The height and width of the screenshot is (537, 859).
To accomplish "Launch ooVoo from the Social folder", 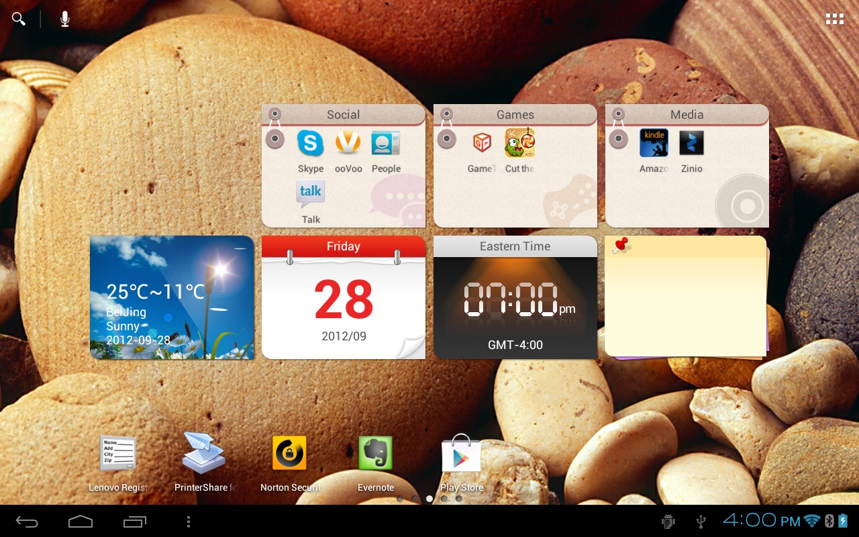I will pyautogui.click(x=348, y=143).
